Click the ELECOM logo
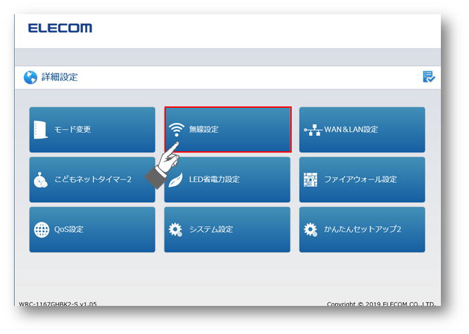This screenshot has height=334, width=469. 60,28
